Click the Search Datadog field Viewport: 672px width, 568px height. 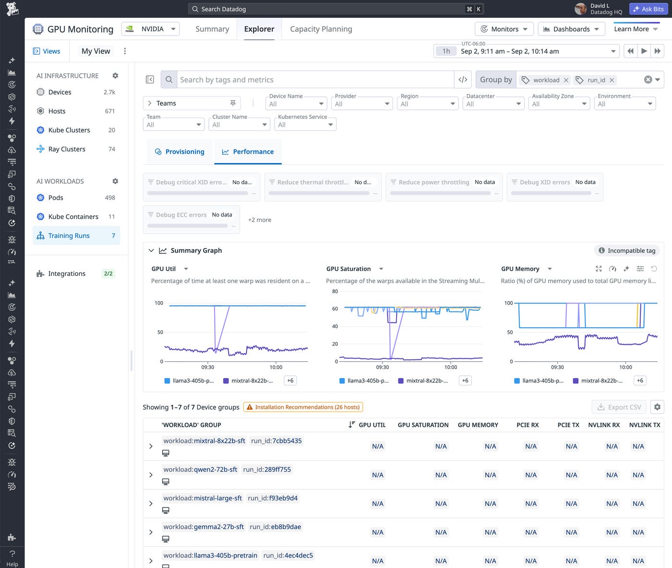coord(336,9)
